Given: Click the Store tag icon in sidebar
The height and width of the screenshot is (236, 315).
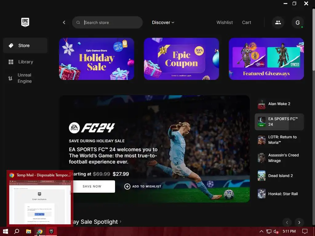Looking at the screenshot, I should pyautogui.click(x=11, y=45).
